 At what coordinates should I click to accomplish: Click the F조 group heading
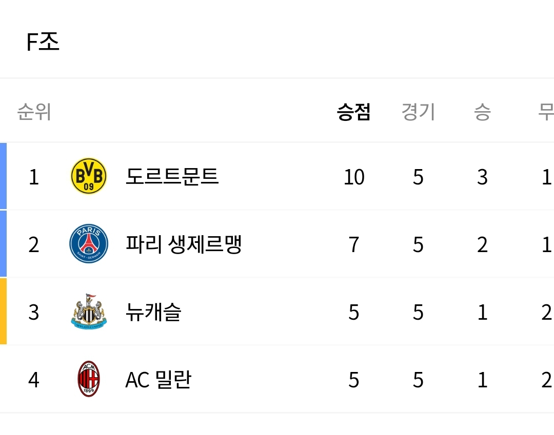(x=43, y=43)
